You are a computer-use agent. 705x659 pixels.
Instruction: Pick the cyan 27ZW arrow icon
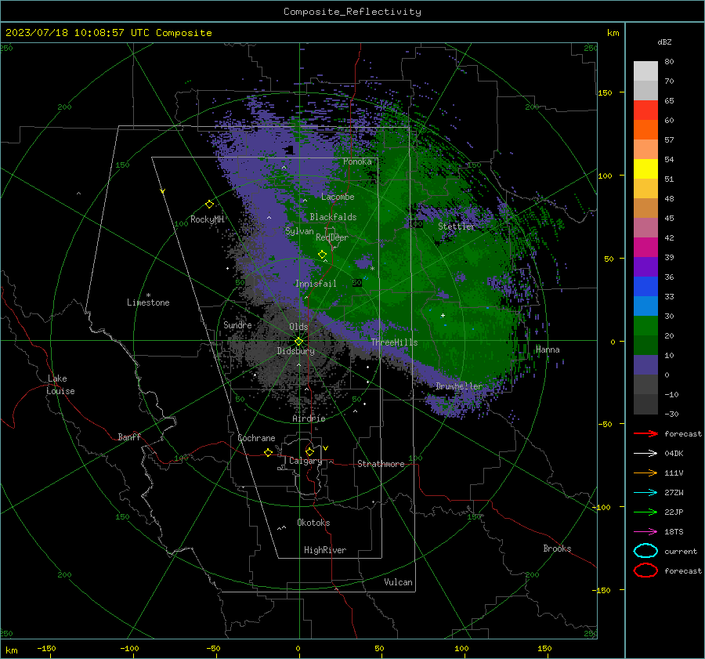pyautogui.click(x=645, y=493)
